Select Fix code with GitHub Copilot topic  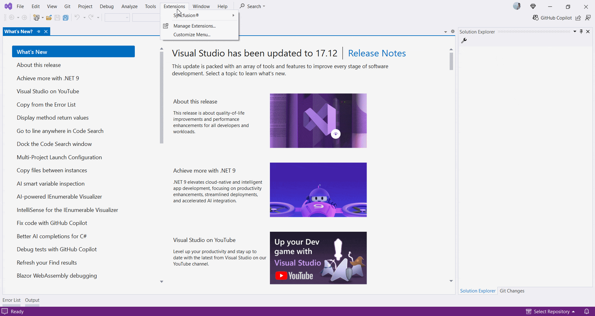[x=52, y=223]
